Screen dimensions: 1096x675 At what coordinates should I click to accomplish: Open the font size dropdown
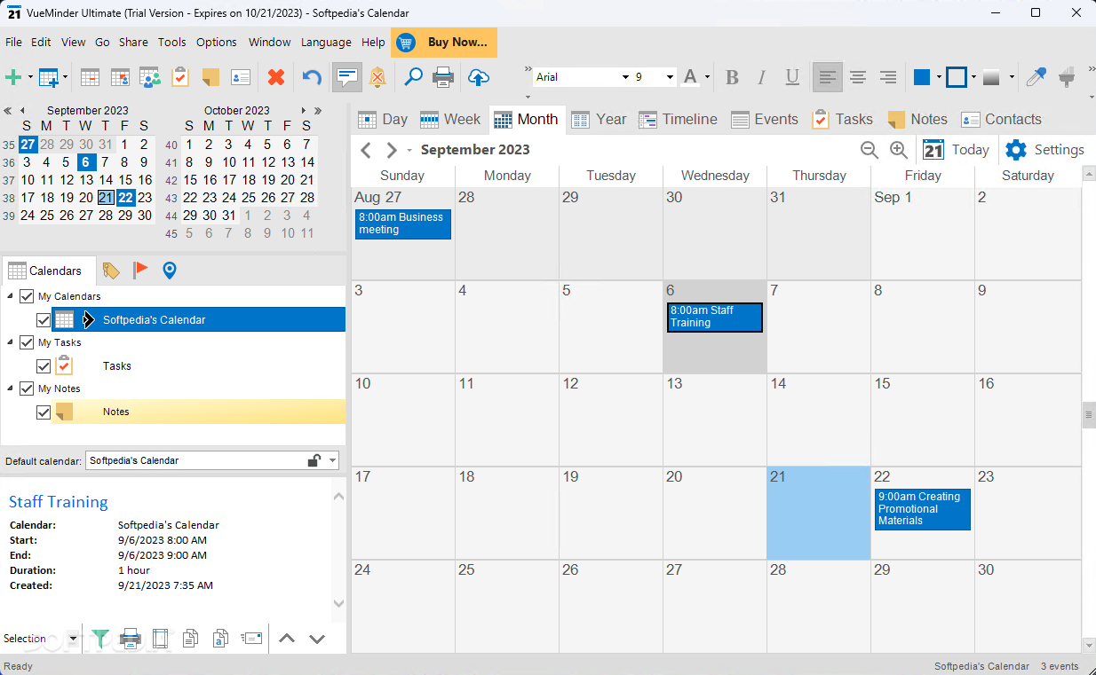click(x=670, y=77)
